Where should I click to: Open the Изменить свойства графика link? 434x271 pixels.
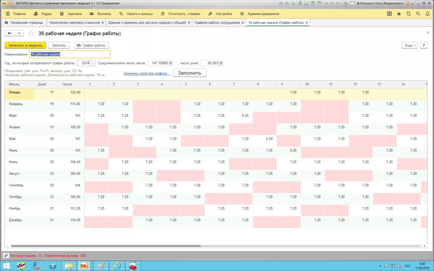click(147, 74)
